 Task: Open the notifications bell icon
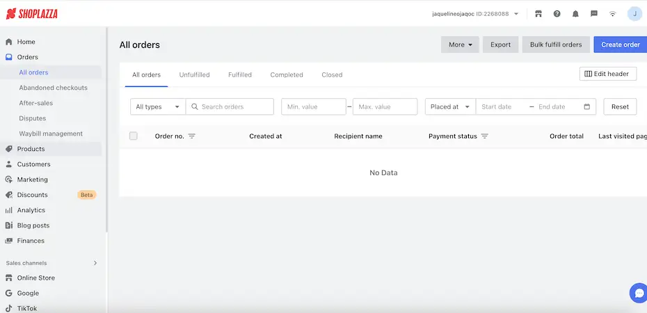coord(575,14)
